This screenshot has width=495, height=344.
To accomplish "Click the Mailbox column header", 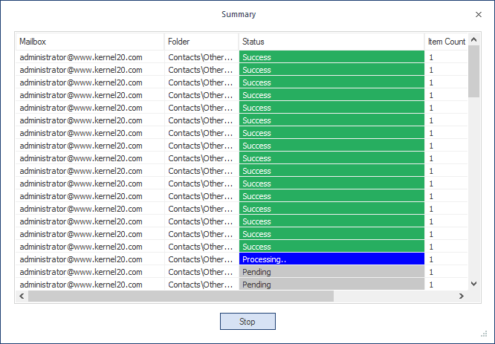I will click(90, 42).
